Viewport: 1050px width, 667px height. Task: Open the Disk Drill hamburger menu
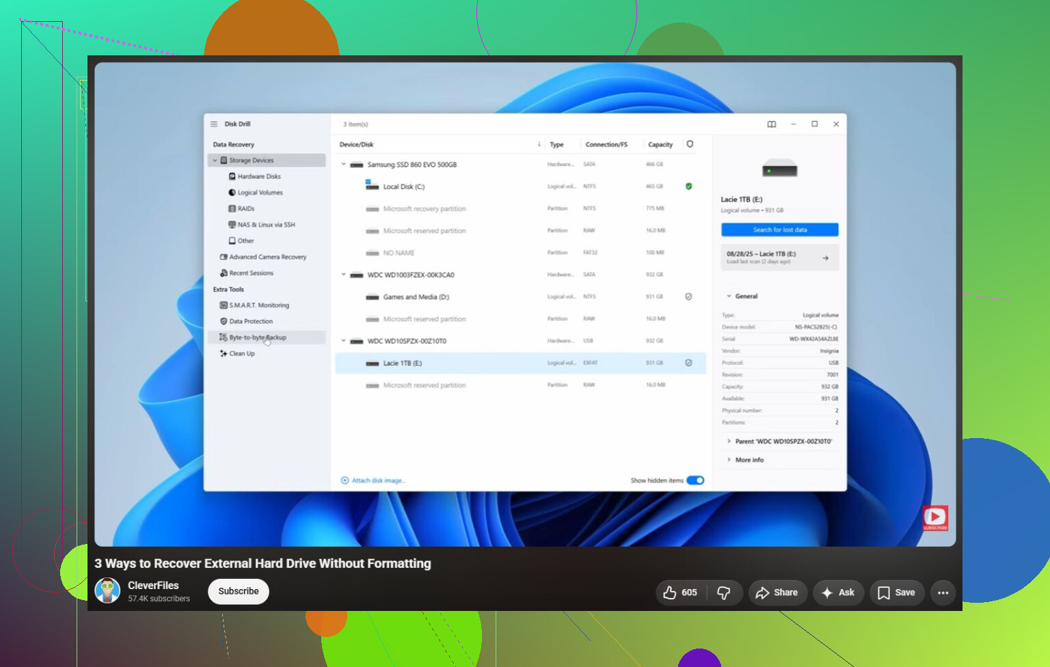tap(214, 124)
